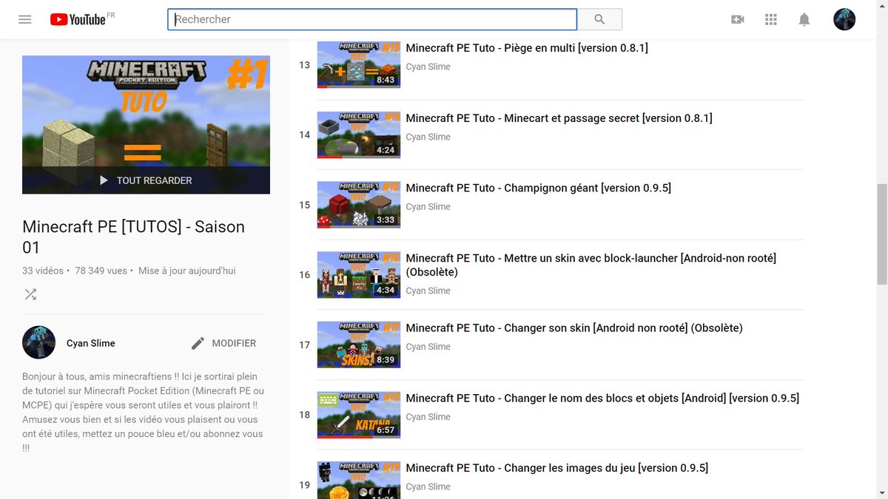Image resolution: width=888 pixels, height=499 pixels.
Task: Open video 'Piège en multi [version 0.8.1]'
Action: pos(527,48)
